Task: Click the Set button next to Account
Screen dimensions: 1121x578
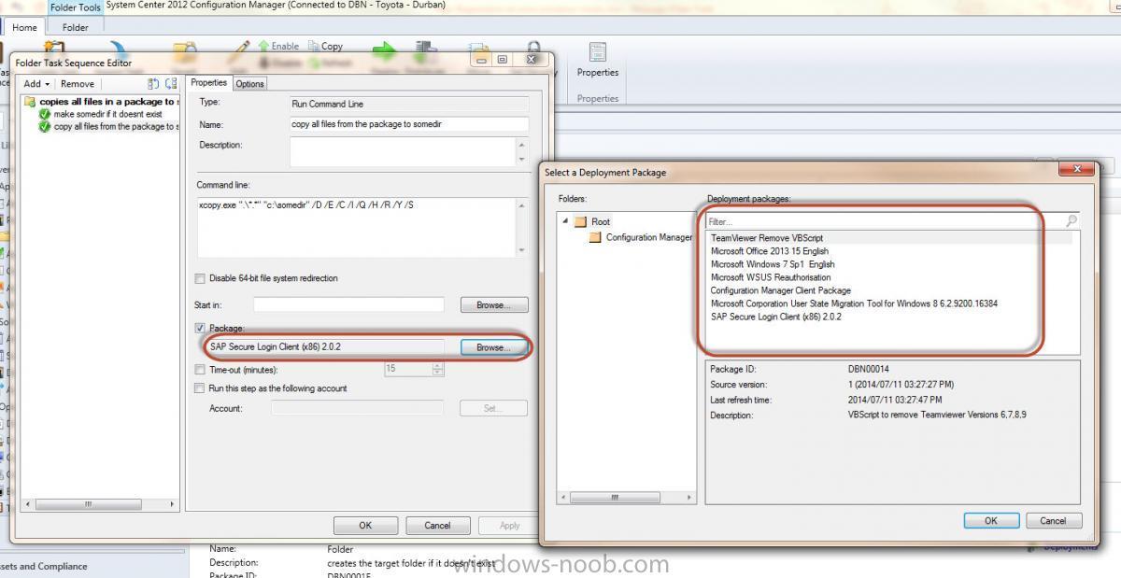Action: click(x=493, y=408)
